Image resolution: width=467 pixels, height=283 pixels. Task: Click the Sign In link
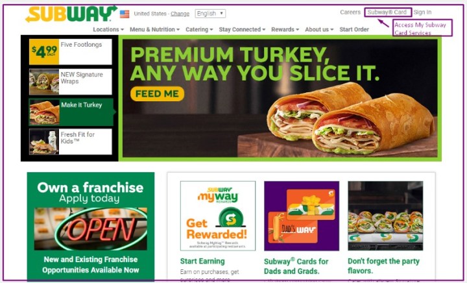pyautogui.click(x=422, y=12)
